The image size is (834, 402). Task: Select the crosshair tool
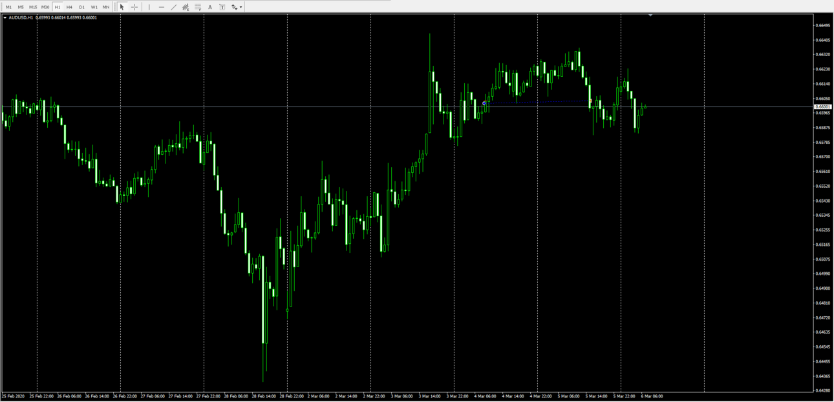tap(134, 7)
